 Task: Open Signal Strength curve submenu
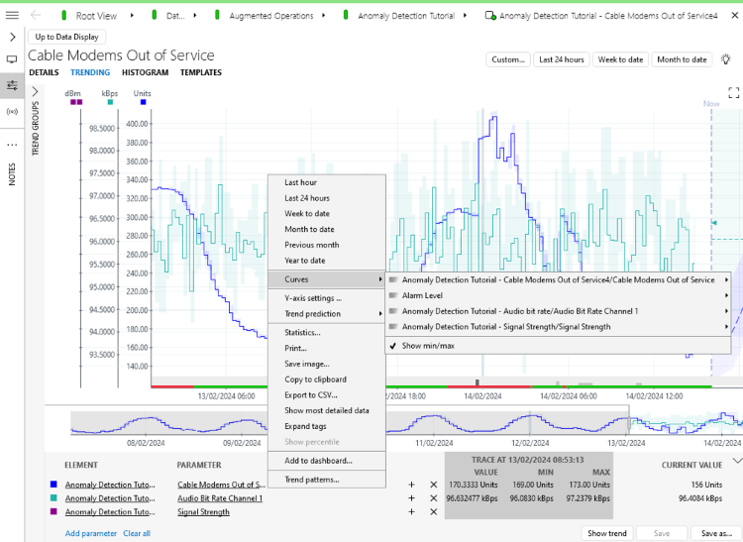pos(558,327)
